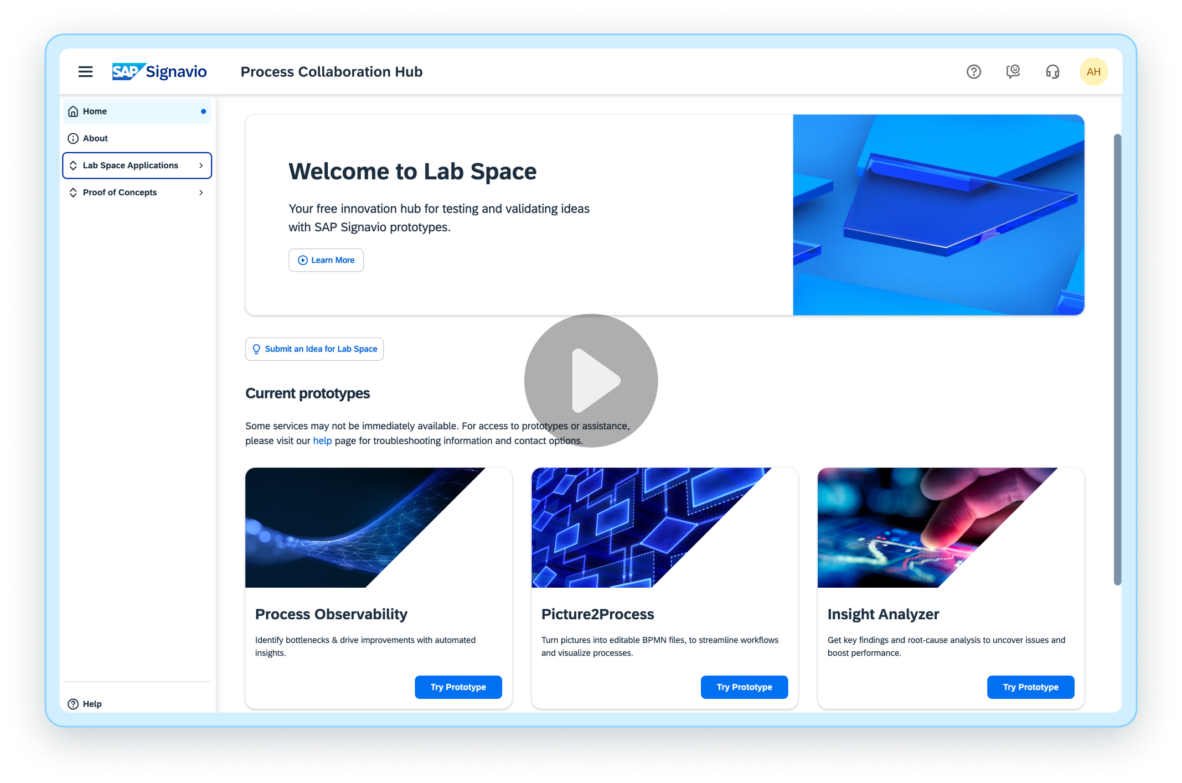Click the vertical page scrollbar
The width and height of the screenshot is (1182, 783).
click(x=1117, y=360)
